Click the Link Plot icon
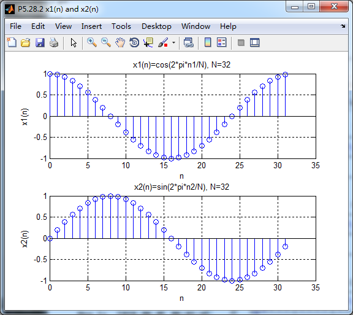 [188, 42]
